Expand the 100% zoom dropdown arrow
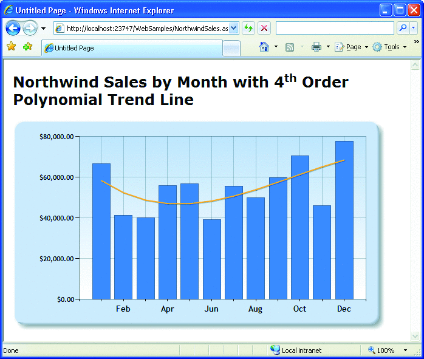 405,350
